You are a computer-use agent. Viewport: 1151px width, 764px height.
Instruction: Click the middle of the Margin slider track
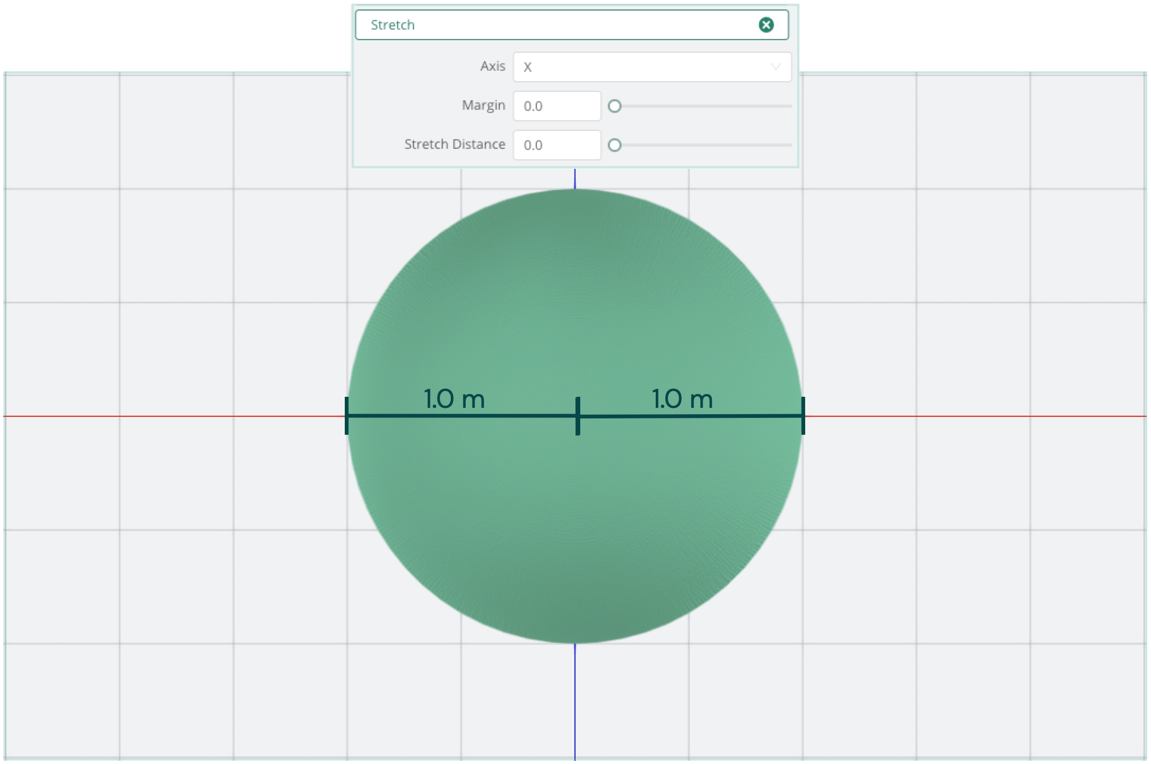[x=703, y=106]
